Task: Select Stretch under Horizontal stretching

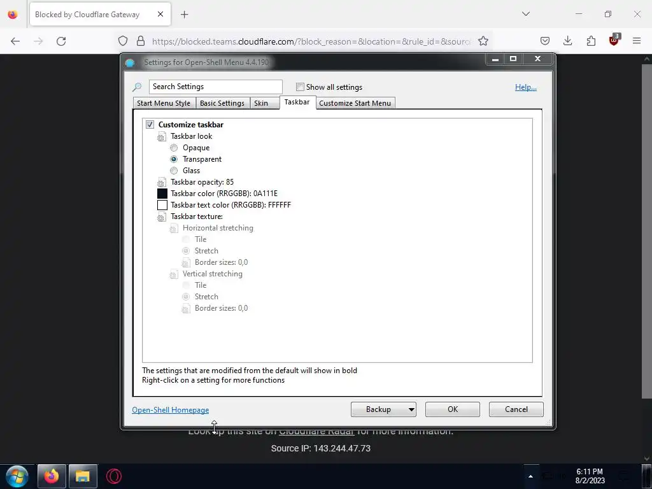Action: pyautogui.click(x=186, y=251)
